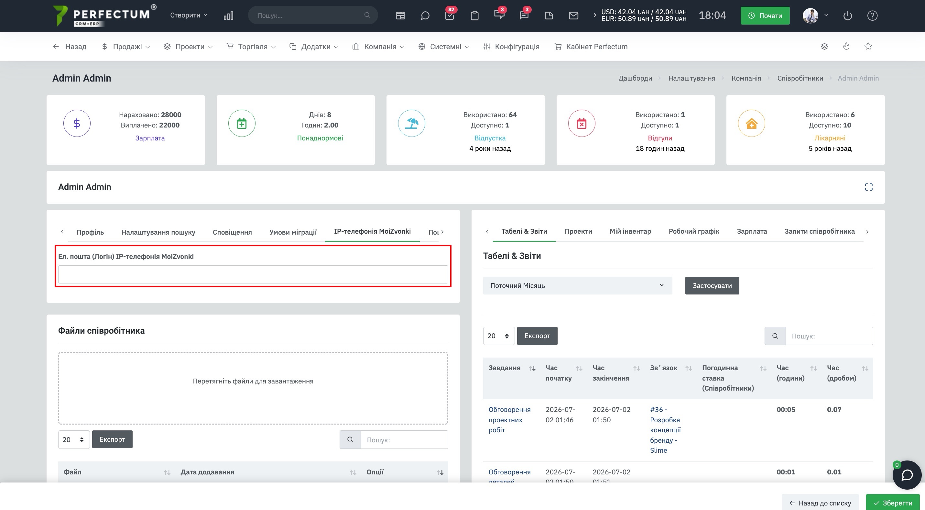Expand the Створити dropdown menu
The width and height of the screenshot is (925, 510).
[x=189, y=15]
